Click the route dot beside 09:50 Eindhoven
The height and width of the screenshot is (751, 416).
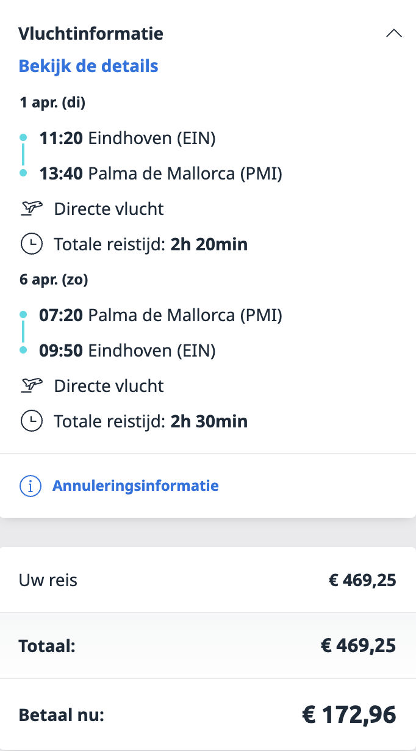point(23,350)
